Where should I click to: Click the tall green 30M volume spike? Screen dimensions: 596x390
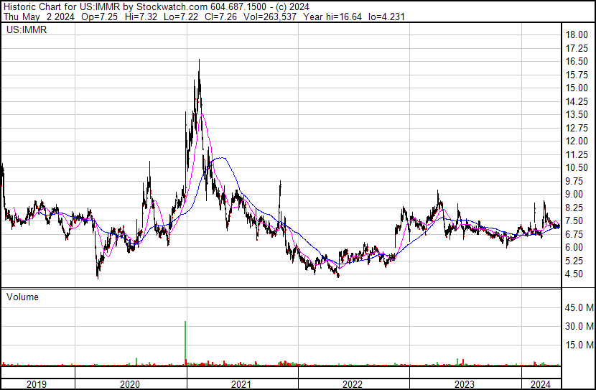coord(185,343)
